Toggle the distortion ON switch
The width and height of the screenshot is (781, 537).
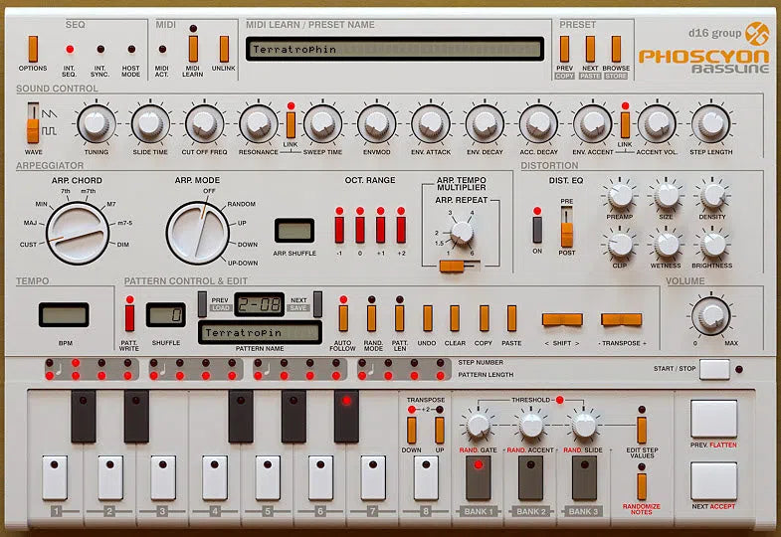538,230
